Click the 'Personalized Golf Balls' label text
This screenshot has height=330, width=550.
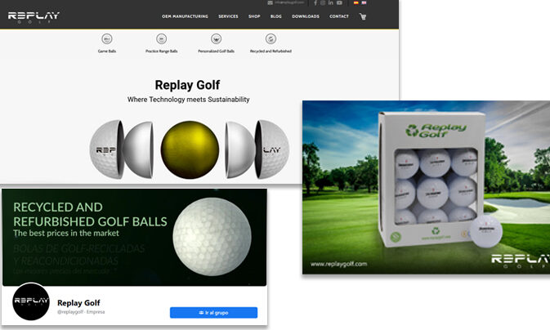pyautogui.click(x=216, y=51)
